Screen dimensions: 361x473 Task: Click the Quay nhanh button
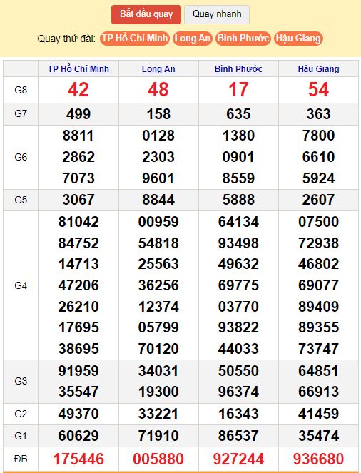(x=217, y=14)
